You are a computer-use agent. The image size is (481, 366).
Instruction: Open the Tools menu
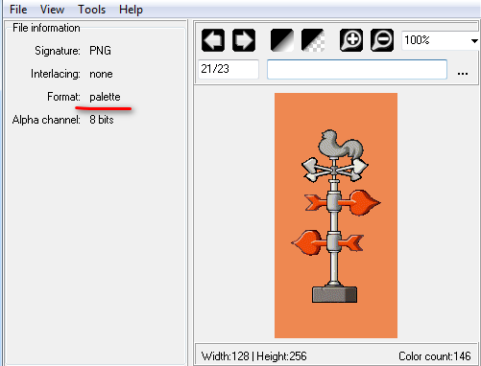(x=92, y=10)
